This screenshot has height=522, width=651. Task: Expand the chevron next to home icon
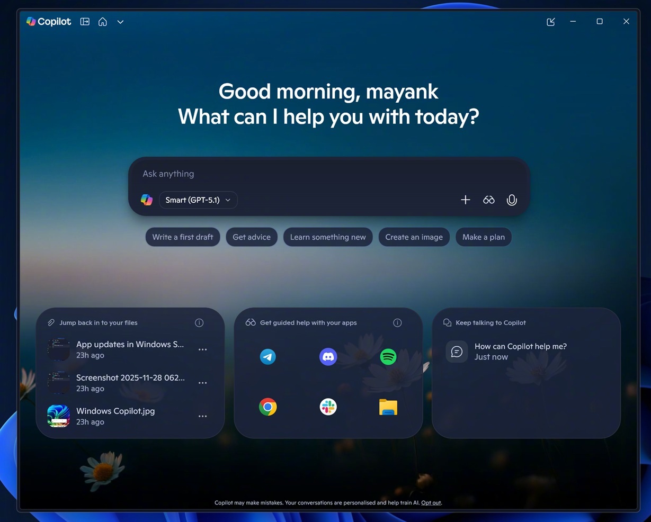point(120,22)
